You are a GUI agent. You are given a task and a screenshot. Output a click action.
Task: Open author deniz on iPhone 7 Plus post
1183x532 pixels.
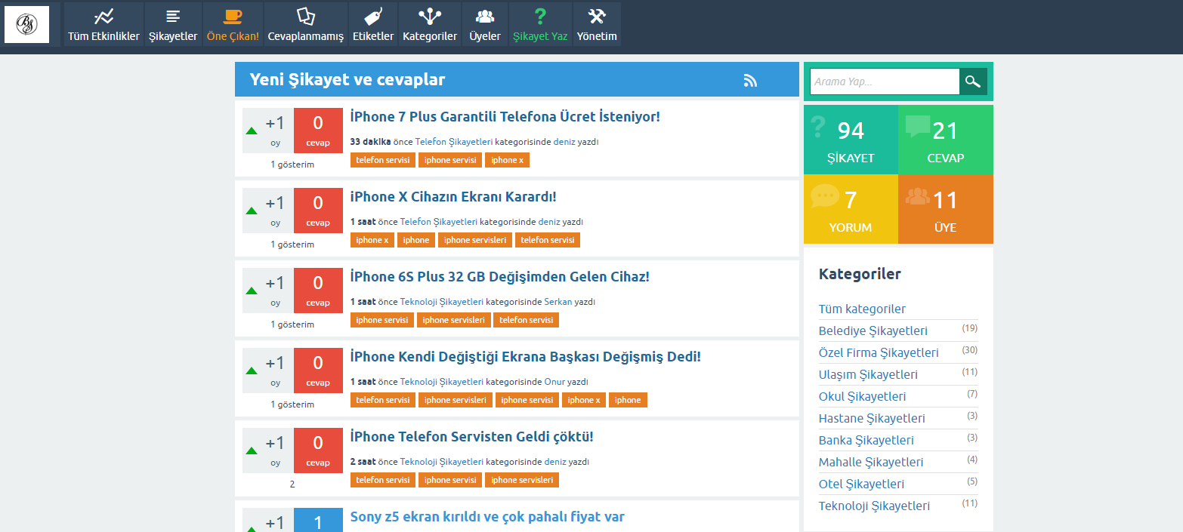point(564,142)
